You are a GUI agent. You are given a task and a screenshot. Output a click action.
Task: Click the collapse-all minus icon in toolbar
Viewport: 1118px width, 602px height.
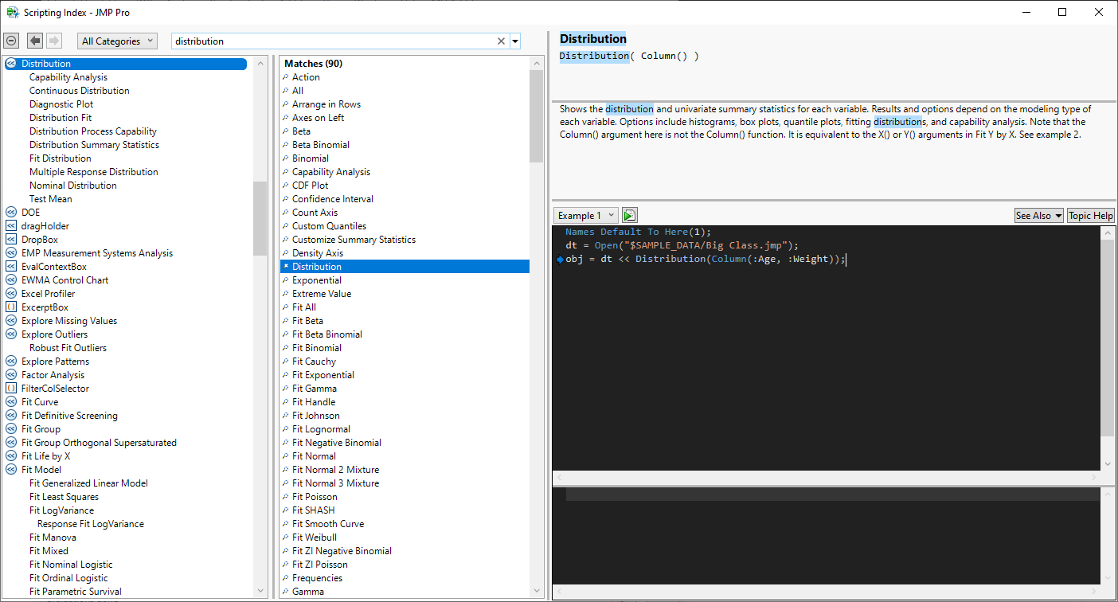11,41
